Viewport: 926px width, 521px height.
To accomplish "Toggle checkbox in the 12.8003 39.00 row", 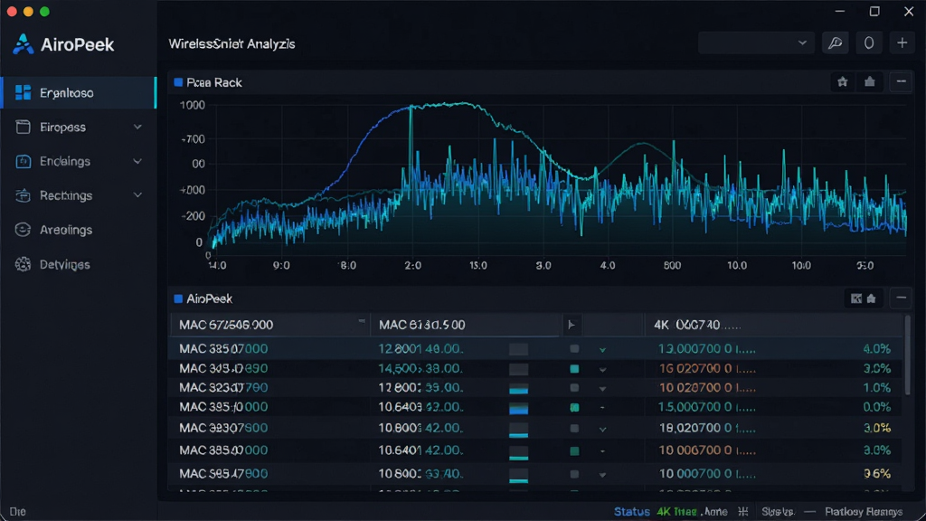I will 574,388.
